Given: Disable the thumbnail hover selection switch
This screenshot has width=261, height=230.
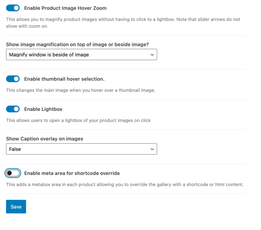Looking at the screenshot, I should pyautogui.click(x=13, y=79).
